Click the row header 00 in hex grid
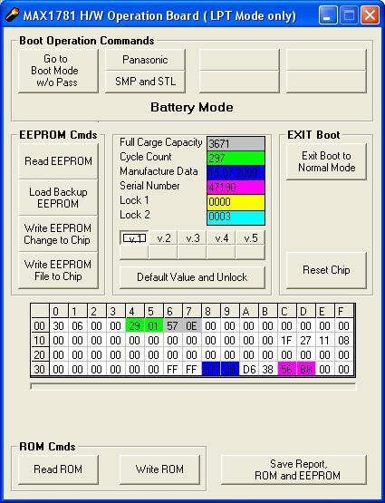This screenshot has width=385, height=503. [x=40, y=326]
